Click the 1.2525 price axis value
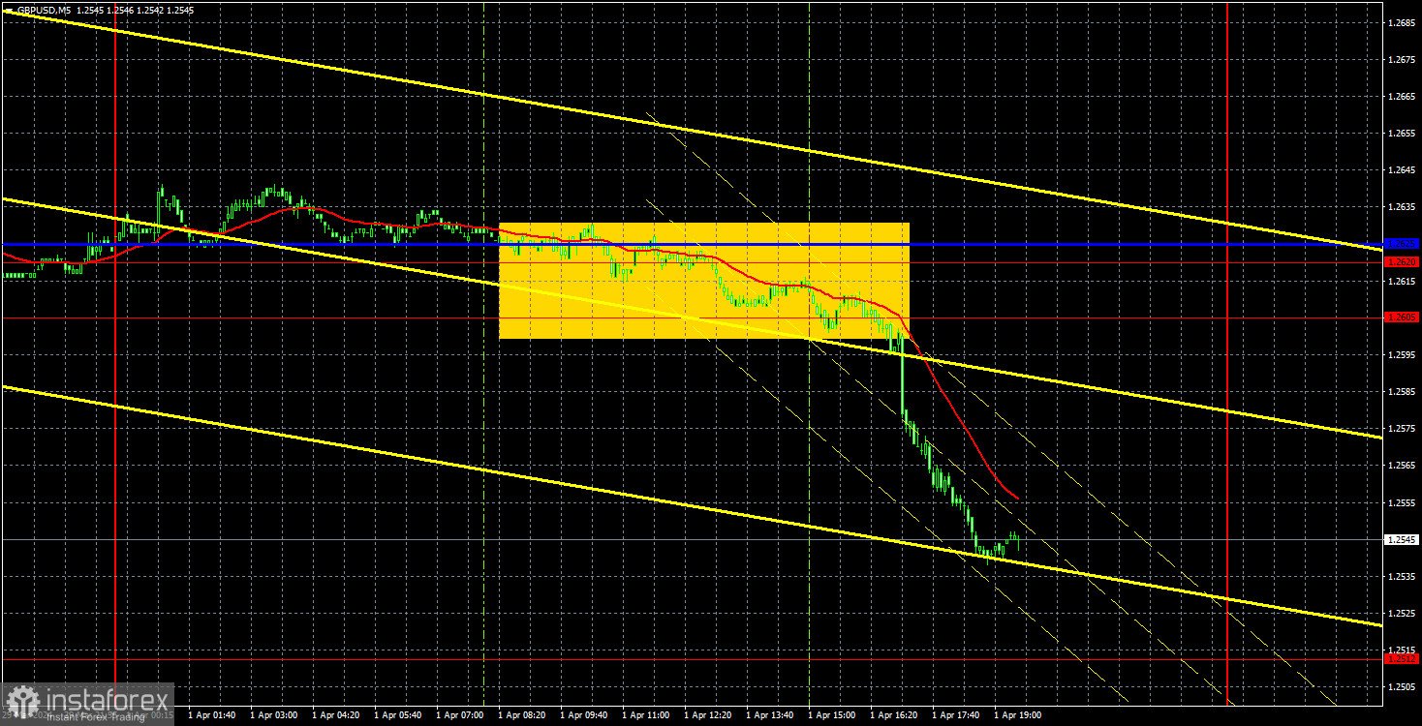This screenshot has height=726, width=1422. pyautogui.click(x=1402, y=613)
